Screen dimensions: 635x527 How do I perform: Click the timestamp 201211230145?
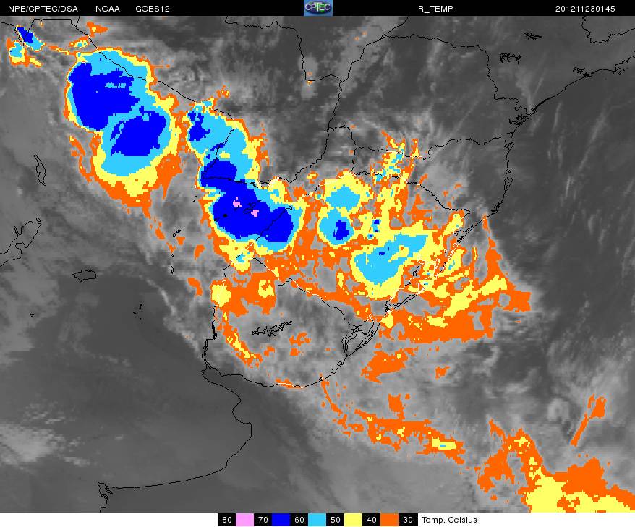pos(585,9)
